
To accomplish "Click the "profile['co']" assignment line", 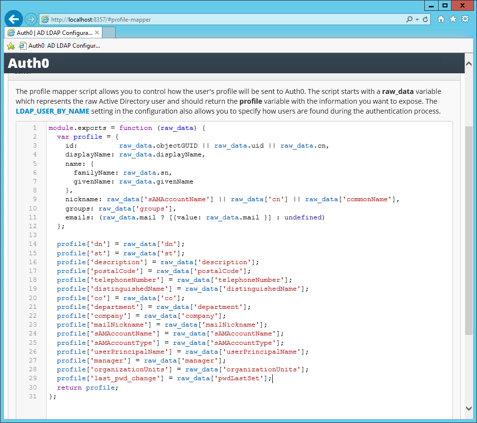I will click(x=121, y=298).
